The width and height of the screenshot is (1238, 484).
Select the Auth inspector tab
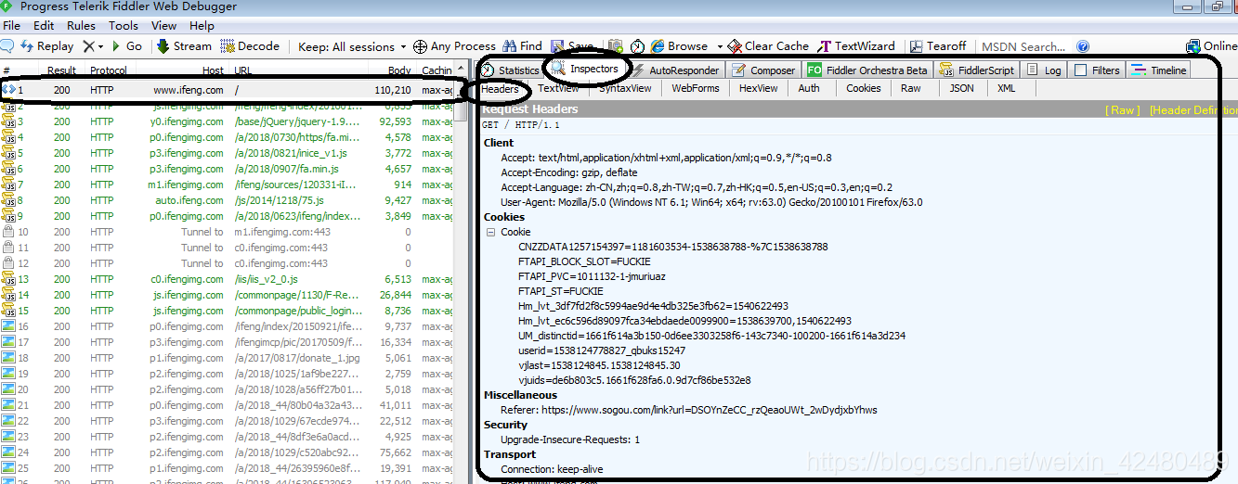(809, 89)
